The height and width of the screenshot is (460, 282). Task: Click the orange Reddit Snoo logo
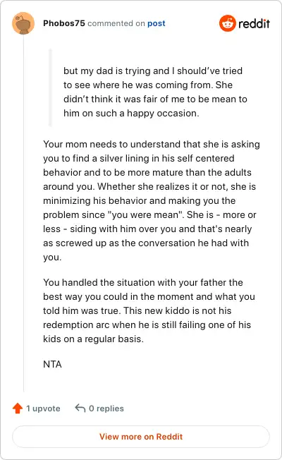(x=228, y=23)
